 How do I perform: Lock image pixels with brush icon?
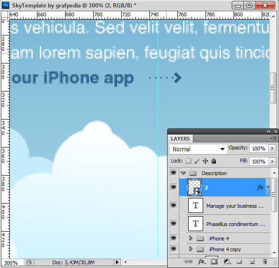197,161
